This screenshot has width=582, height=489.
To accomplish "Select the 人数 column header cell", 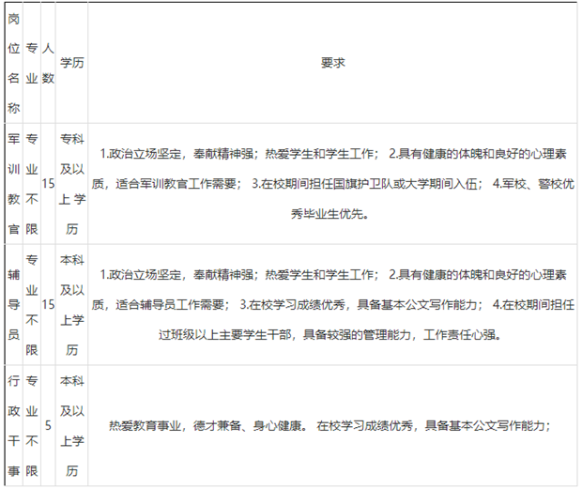I will pos(48,64).
